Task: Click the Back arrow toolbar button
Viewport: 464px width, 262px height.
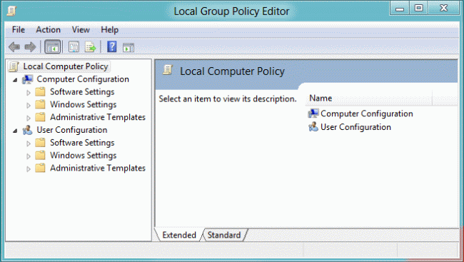Action: [14, 47]
